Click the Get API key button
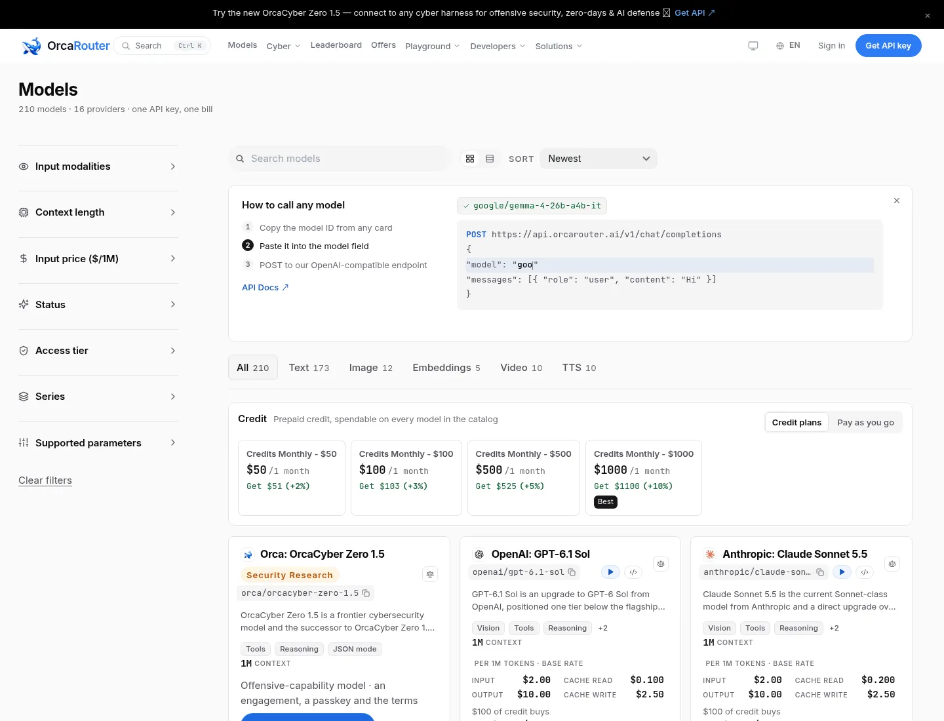 888,46
